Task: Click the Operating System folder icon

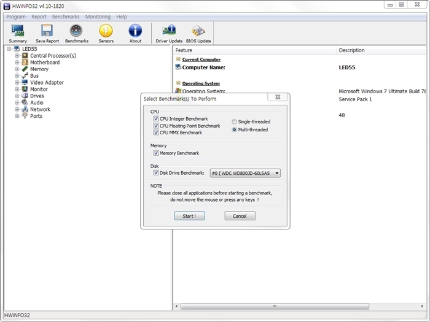Action: pyautogui.click(x=178, y=83)
